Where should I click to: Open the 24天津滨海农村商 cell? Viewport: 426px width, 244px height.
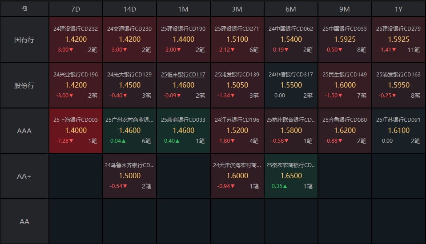(x=237, y=176)
